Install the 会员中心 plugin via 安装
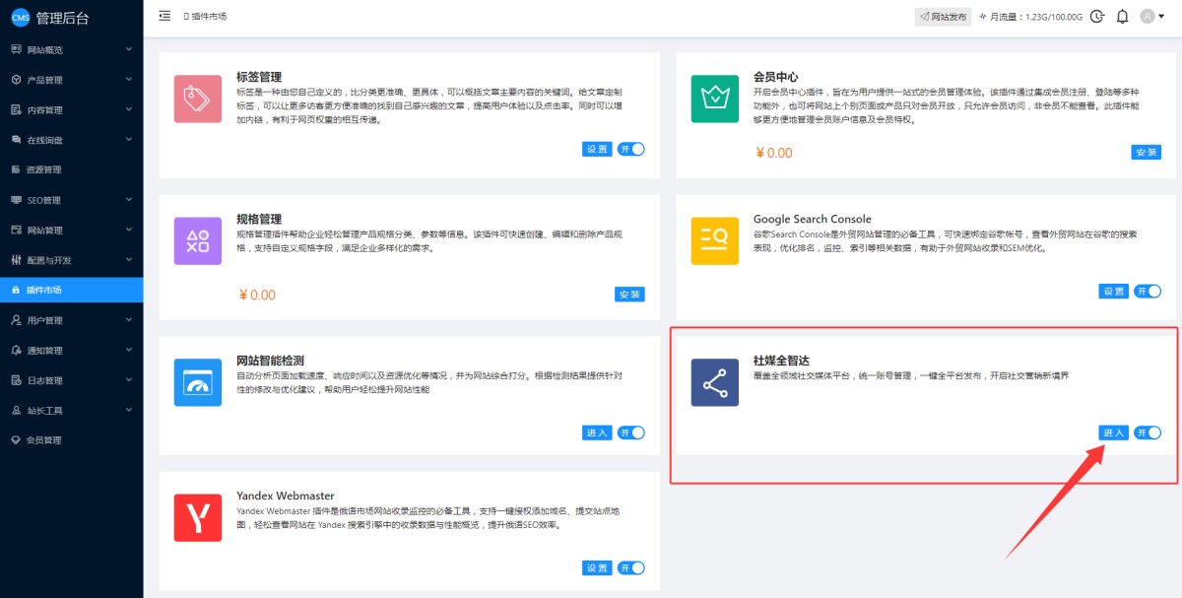 pyautogui.click(x=1146, y=152)
